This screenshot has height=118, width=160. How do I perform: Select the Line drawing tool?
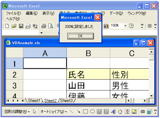click(x=71, y=111)
